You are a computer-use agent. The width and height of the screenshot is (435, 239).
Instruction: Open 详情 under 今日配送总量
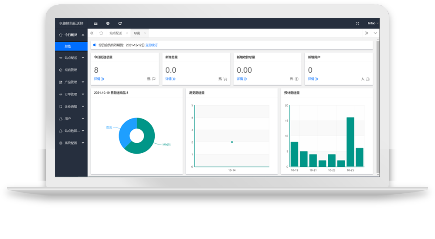[x=99, y=79]
